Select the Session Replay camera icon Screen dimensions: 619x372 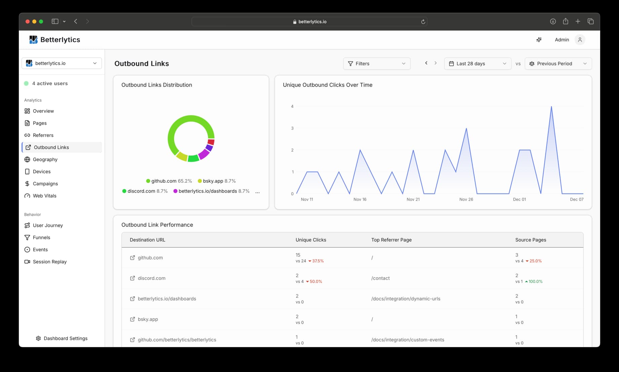(27, 261)
